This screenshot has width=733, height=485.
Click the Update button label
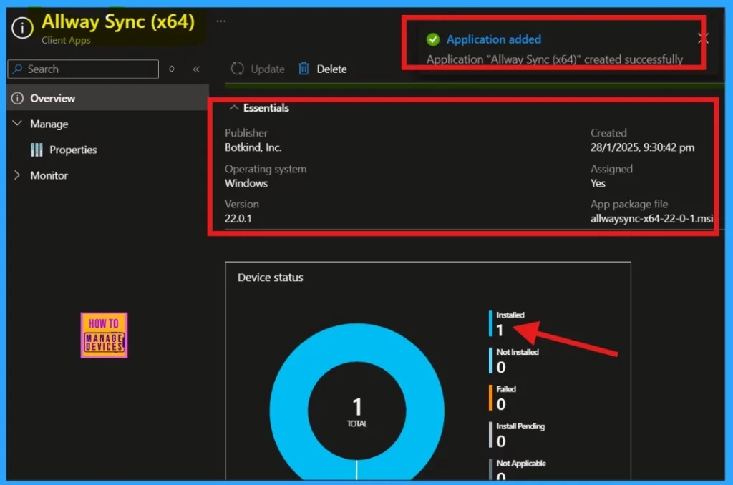point(268,69)
